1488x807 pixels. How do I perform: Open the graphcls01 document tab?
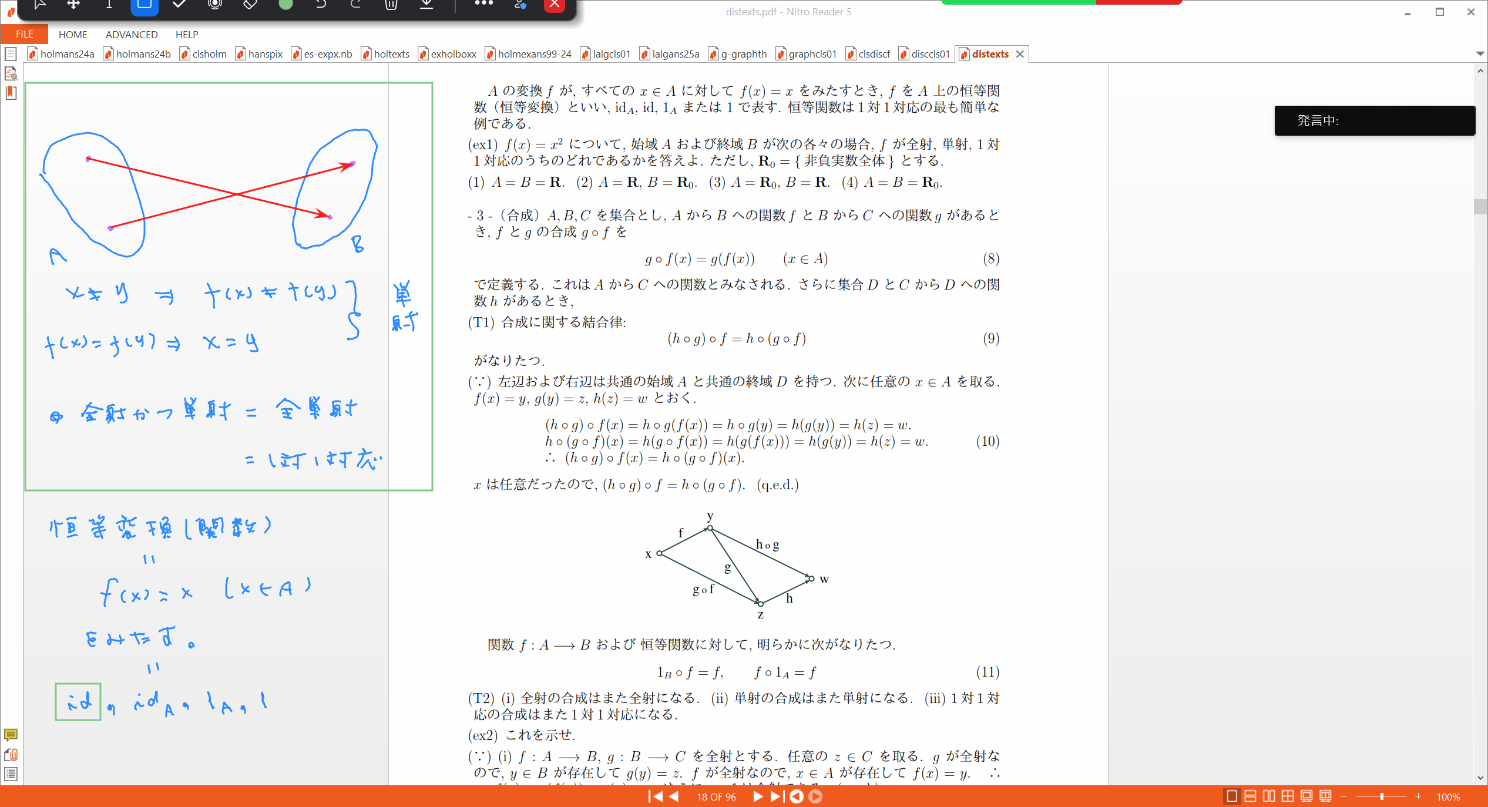pyautogui.click(x=807, y=54)
